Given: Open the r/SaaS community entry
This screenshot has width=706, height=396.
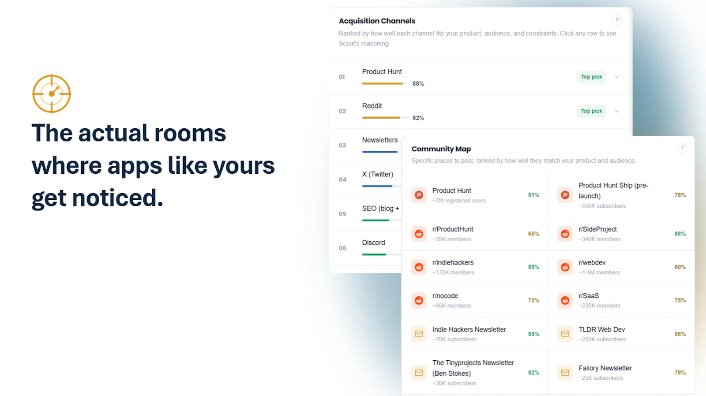Looking at the screenshot, I should tap(622, 300).
